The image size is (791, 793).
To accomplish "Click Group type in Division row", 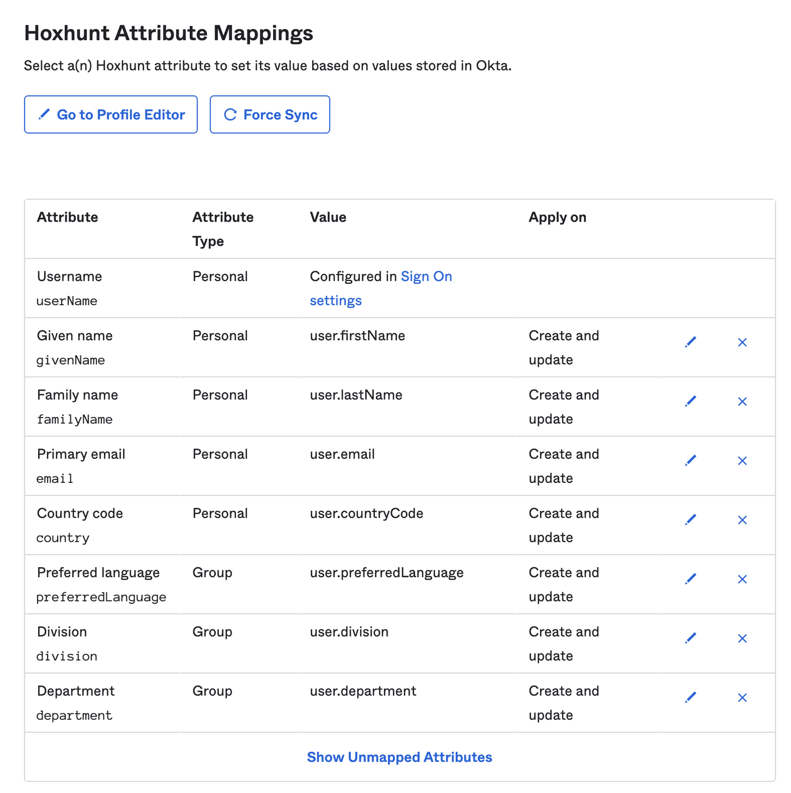I will coord(213,632).
